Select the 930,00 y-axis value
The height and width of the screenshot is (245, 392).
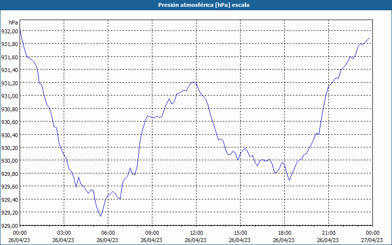click(x=9, y=161)
